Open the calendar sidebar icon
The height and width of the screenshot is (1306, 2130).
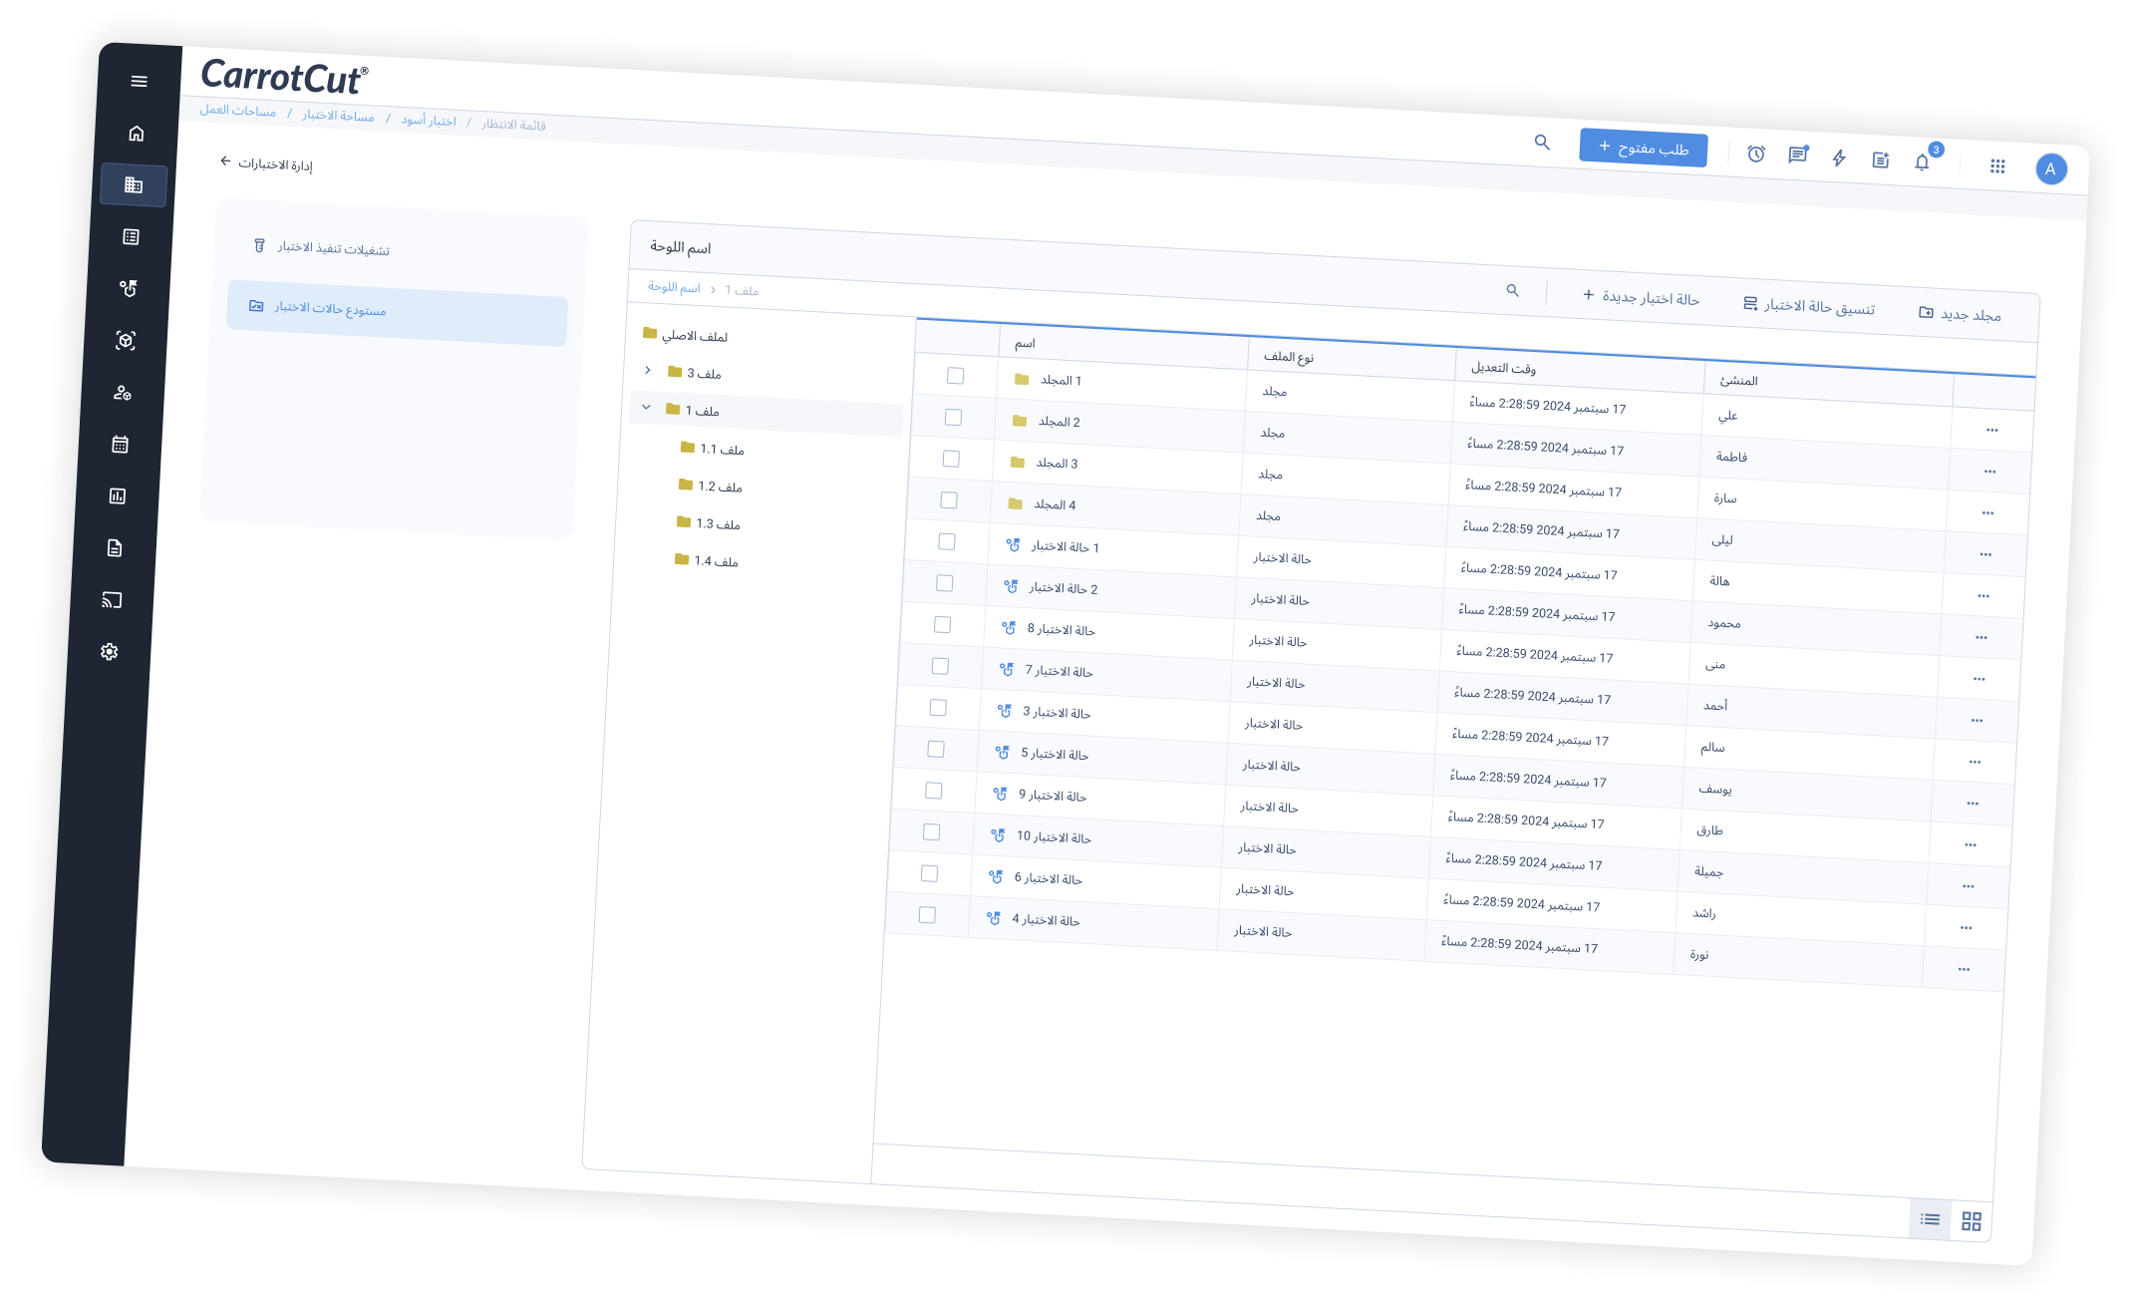tap(121, 445)
